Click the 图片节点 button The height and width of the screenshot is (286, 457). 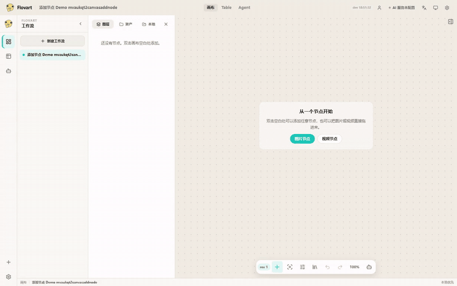coord(302,139)
